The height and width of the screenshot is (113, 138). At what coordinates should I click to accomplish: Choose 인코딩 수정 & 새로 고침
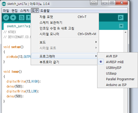point(65,28)
